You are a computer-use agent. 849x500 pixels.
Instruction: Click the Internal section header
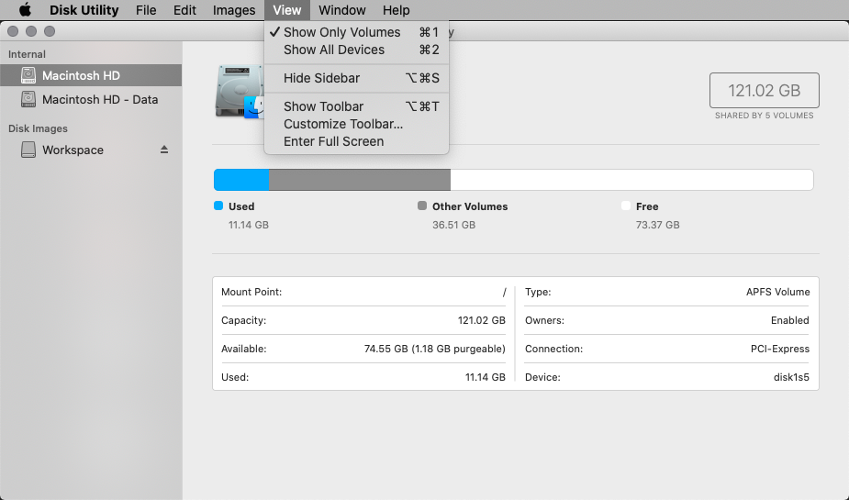click(x=27, y=54)
